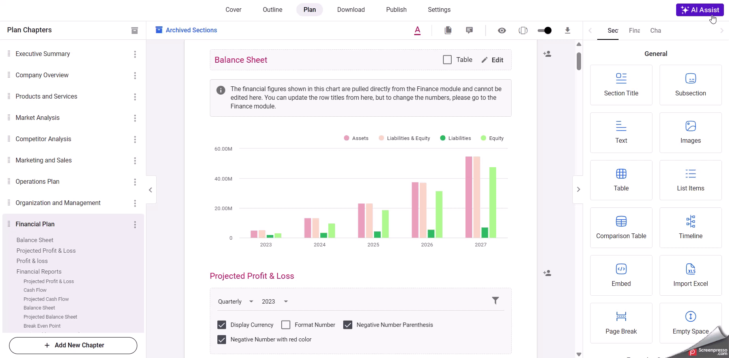Open Operations Plan options menu
729x358 pixels.
coord(135,182)
